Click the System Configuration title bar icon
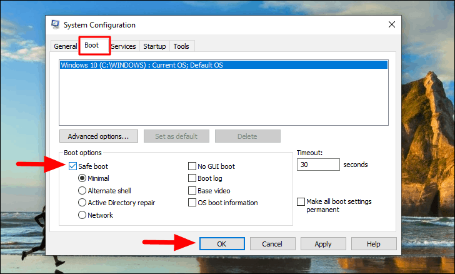 (x=56, y=24)
